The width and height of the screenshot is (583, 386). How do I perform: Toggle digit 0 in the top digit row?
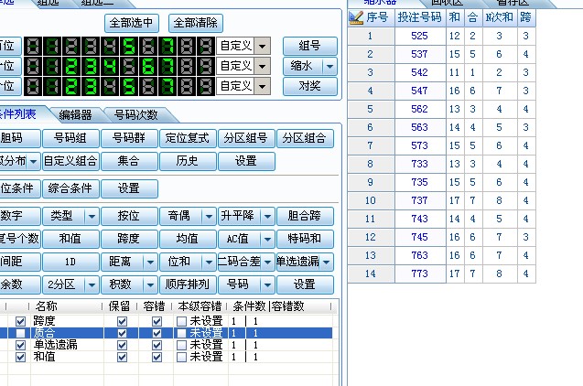click(x=33, y=46)
